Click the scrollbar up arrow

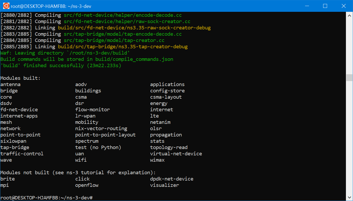pyautogui.click(x=349, y=15)
